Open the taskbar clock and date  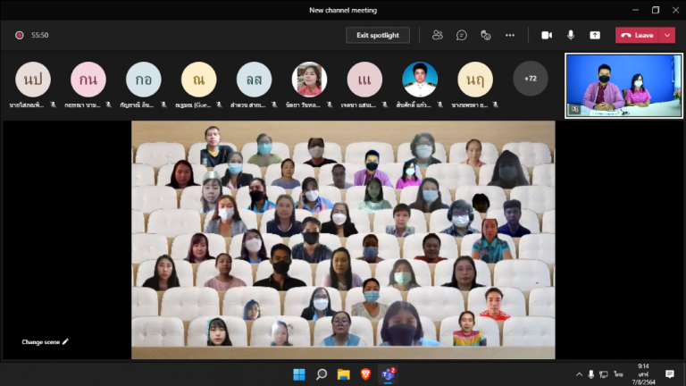coord(643,374)
